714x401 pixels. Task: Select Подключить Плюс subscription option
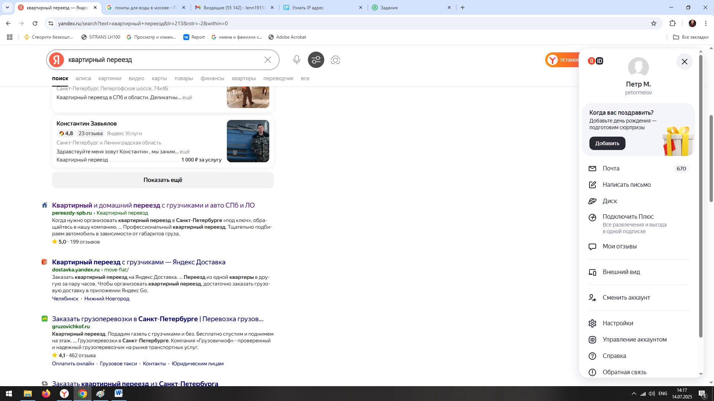639,224
